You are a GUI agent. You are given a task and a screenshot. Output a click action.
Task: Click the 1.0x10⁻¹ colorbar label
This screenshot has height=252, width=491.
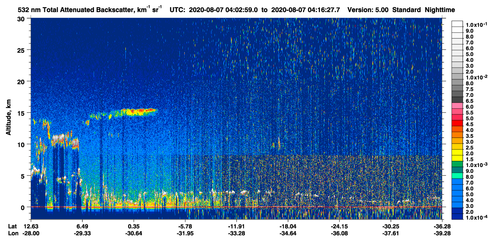[476, 25]
